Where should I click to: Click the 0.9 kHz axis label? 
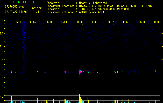[2, 59]
